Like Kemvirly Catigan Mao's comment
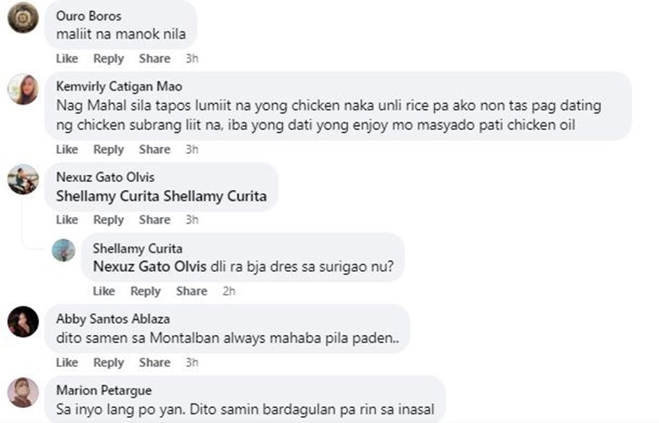 pyautogui.click(x=67, y=150)
